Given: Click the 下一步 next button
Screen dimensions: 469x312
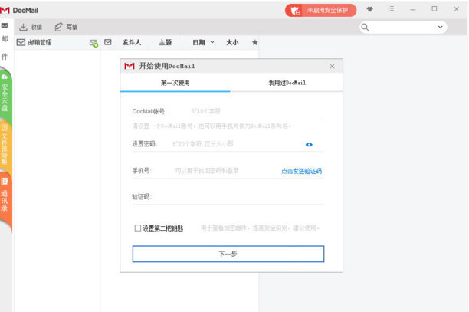Looking at the screenshot, I should [228, 254].
